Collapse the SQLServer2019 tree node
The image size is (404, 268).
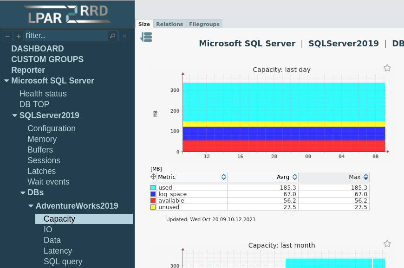[14, 115]
